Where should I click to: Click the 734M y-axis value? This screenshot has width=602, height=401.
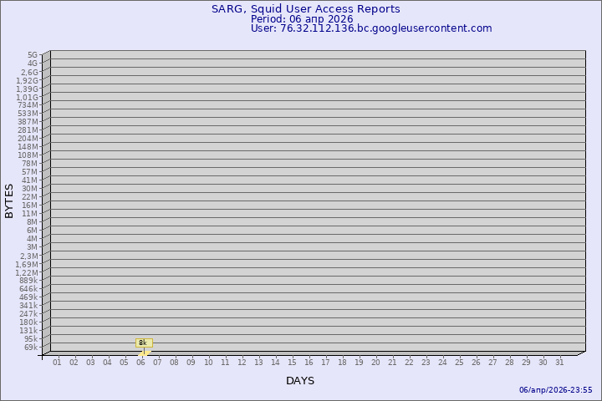point(28,105)
